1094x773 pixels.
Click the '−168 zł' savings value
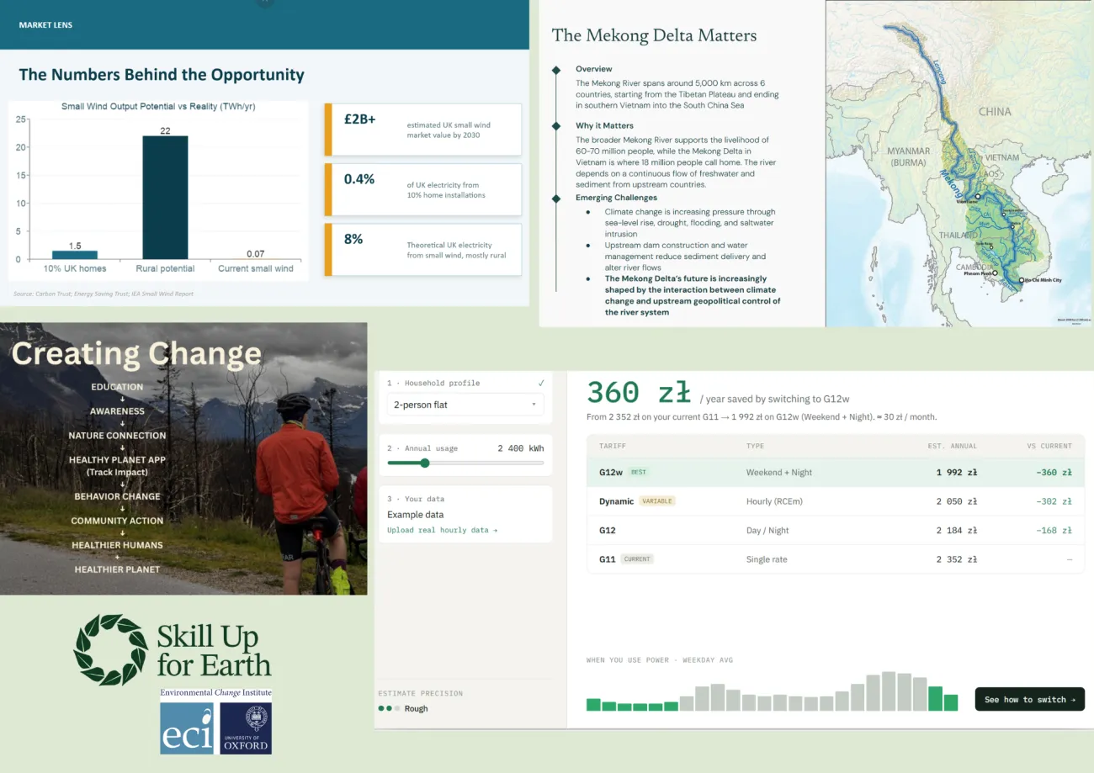(x=1054, y=530)
